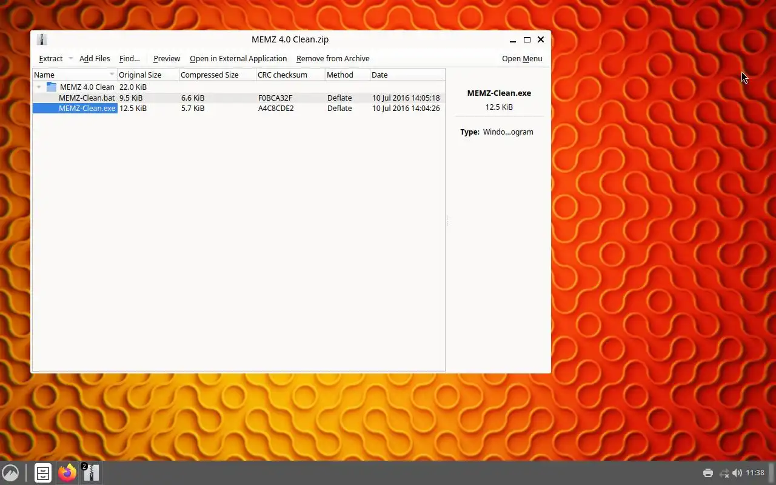Image resolution: width=776 pixels, height=485 pixels.
Task: Click Add Files in toolbar
Action: tap(95, 59)
